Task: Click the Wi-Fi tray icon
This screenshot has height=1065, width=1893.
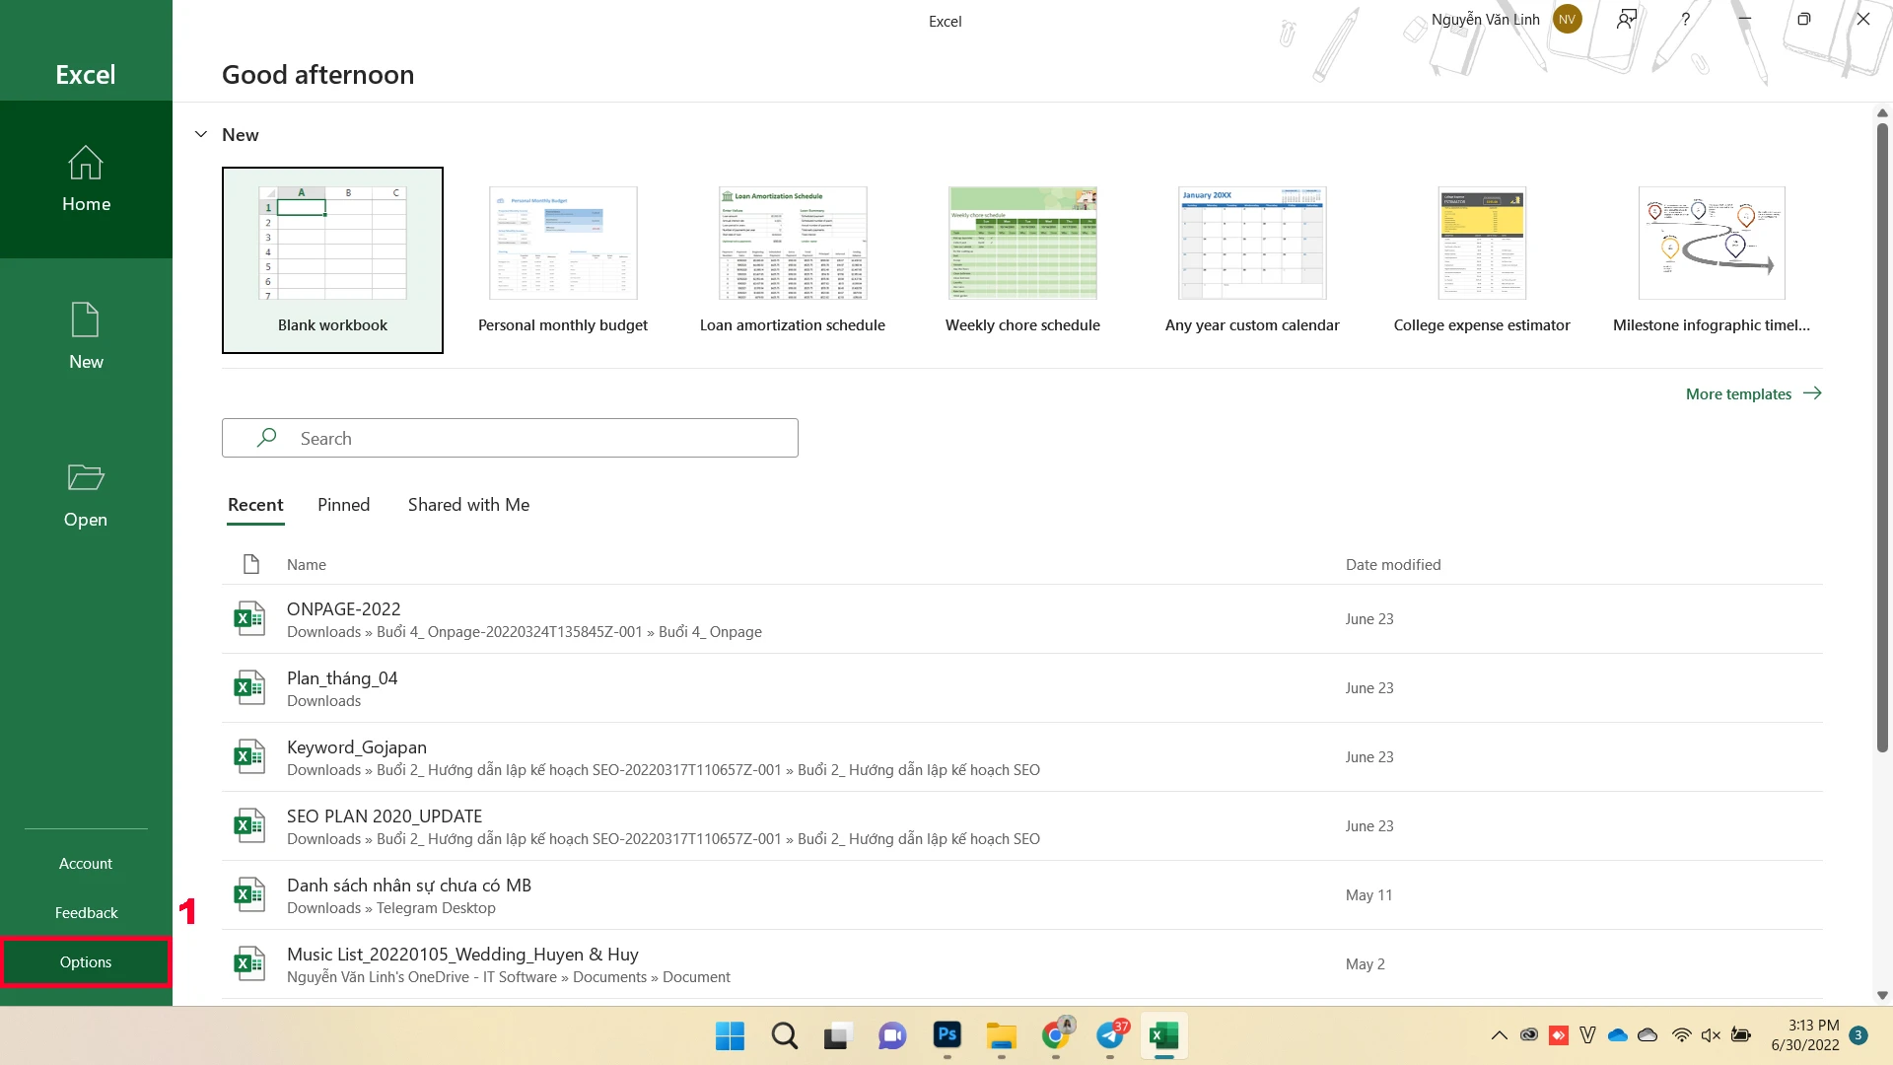Action: [1682, 1034]
